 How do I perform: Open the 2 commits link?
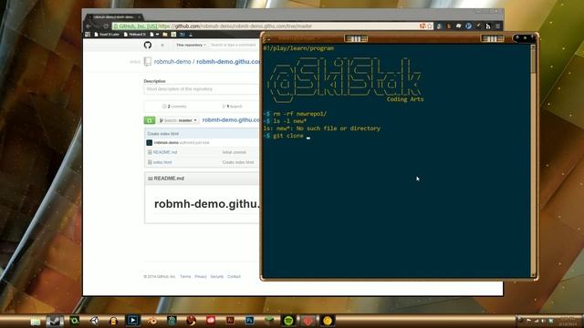(174, 107)
